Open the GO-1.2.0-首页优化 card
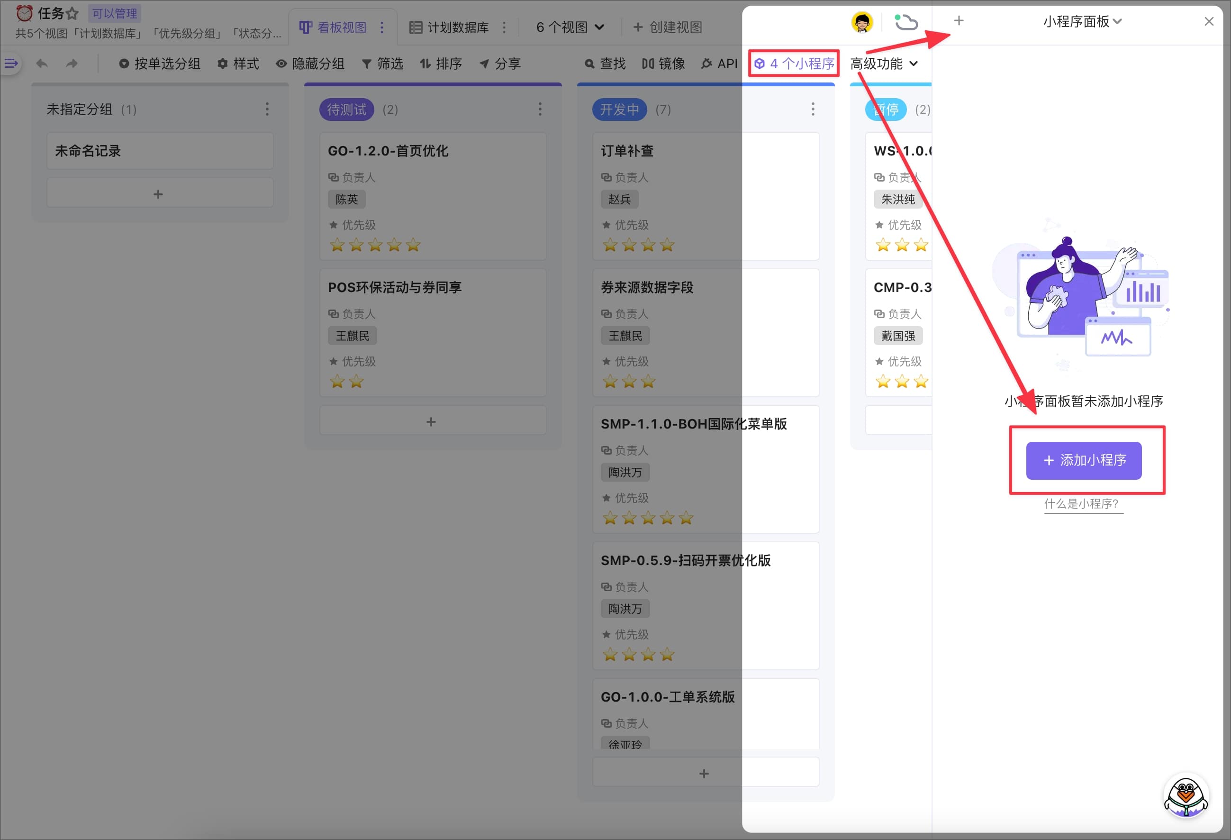This screenshot has height=840, width=1231. (x=388, y=151)
